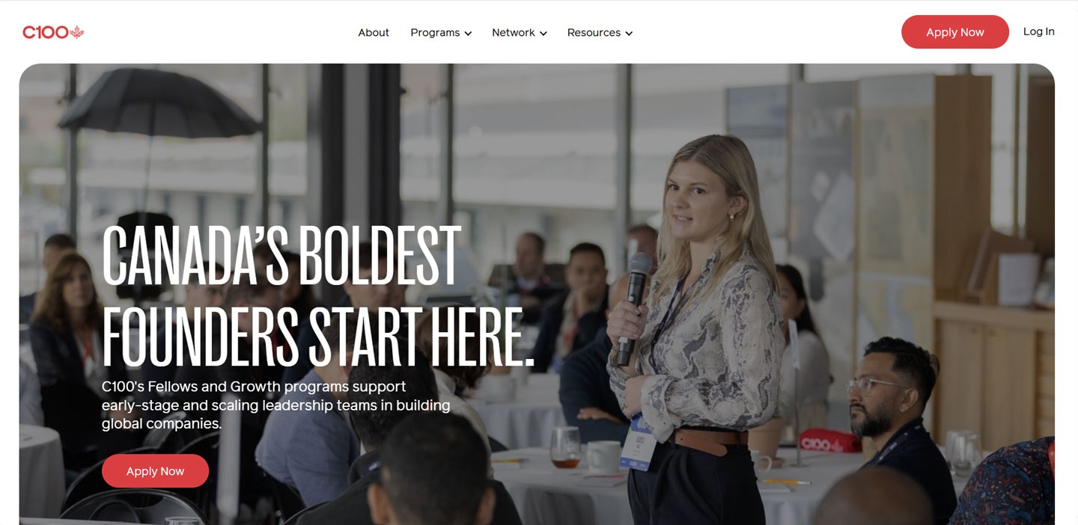Click the hero photo of woman speaking

point(536,293)
